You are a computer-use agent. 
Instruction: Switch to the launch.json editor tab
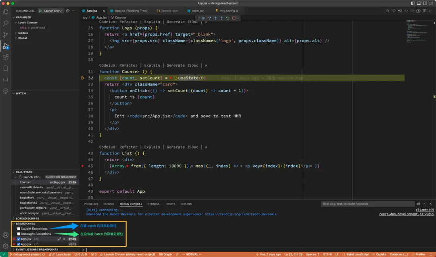(x=167, y=11)
